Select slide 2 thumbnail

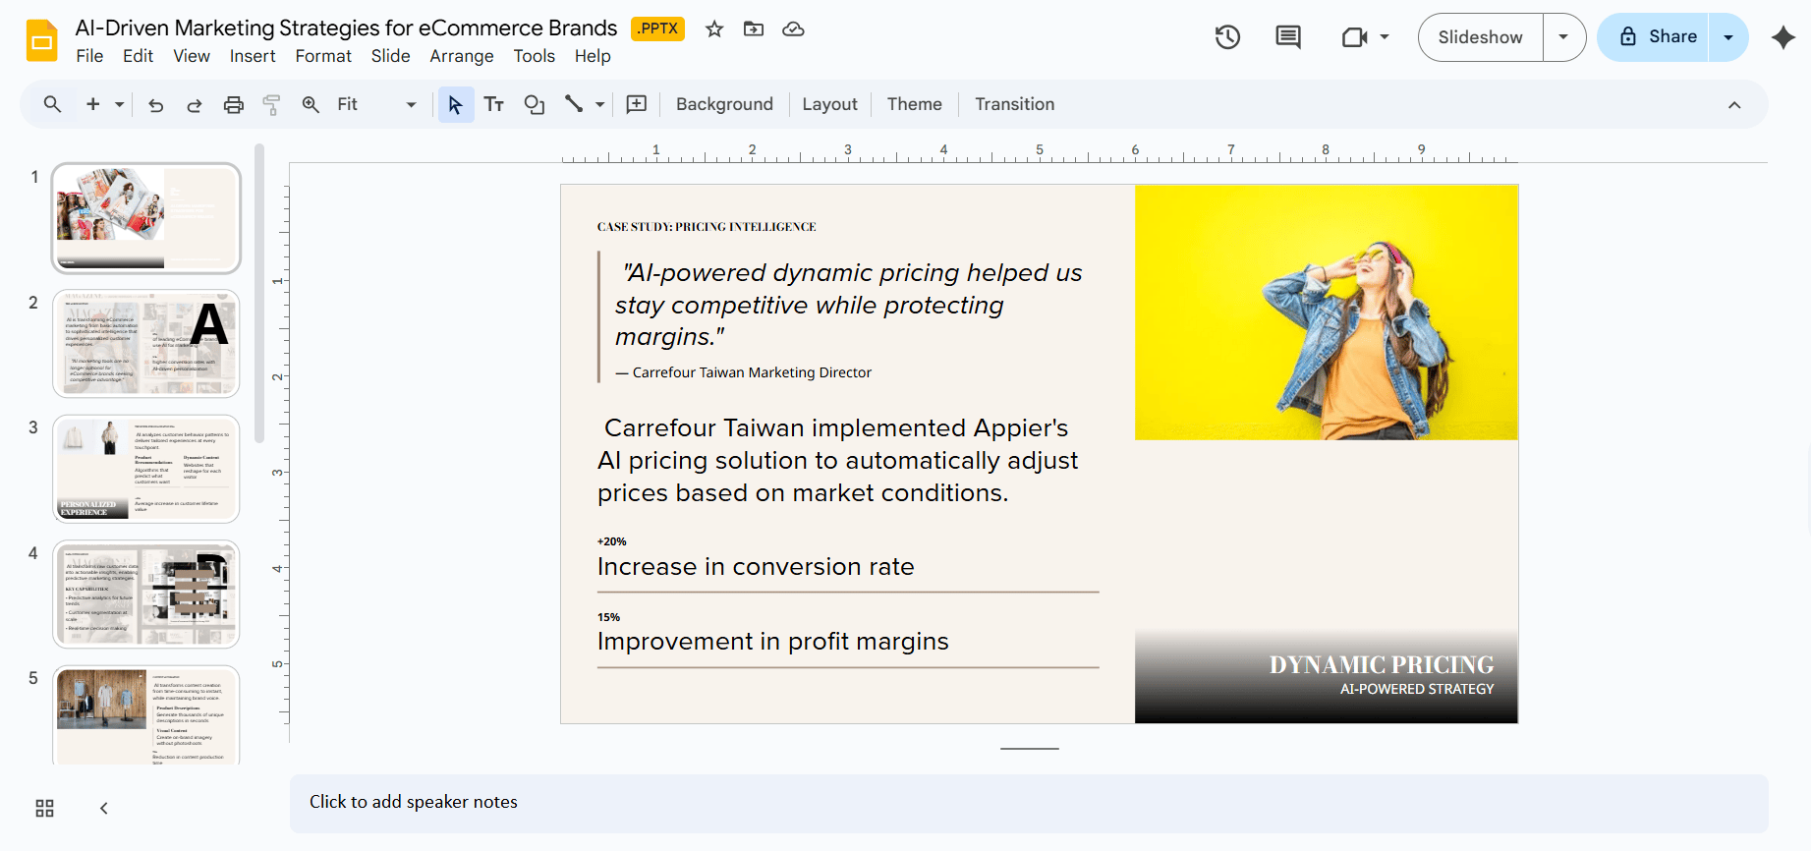(x=146, y=344)
